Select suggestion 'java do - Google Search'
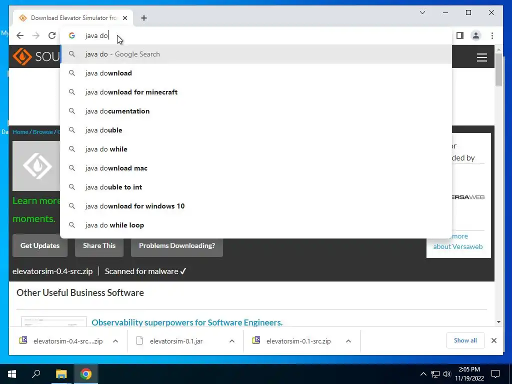512x384 pixels. (256, 54)
